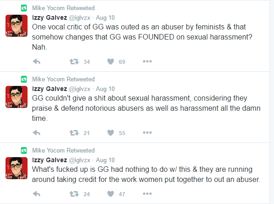
Task: Click Mike Yocom Retweeted label on first tweet
Action: point(63,8)
